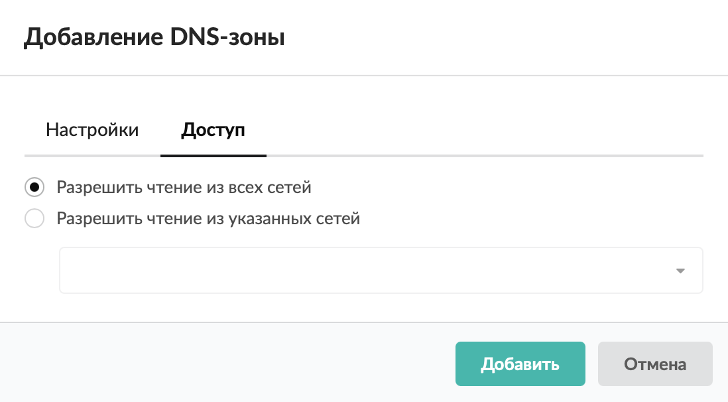Click the 'Разрешить чтение из указанных сетей' label
The width and height of the screenshot is (728, 402).
click(x=208, y=218)
